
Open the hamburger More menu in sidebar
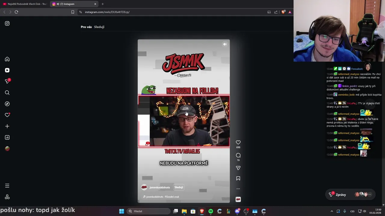tap(7, 186)
